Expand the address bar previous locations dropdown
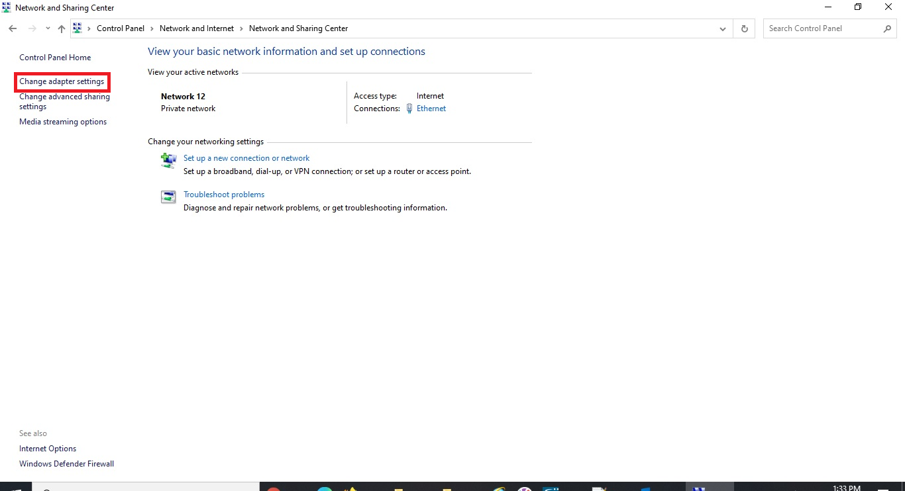The height and width of the screenshot is (491, 905). click(x=723, y=28)
